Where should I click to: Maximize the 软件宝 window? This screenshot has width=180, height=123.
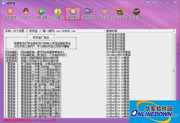pyautogui.click(x=168, y=2)
